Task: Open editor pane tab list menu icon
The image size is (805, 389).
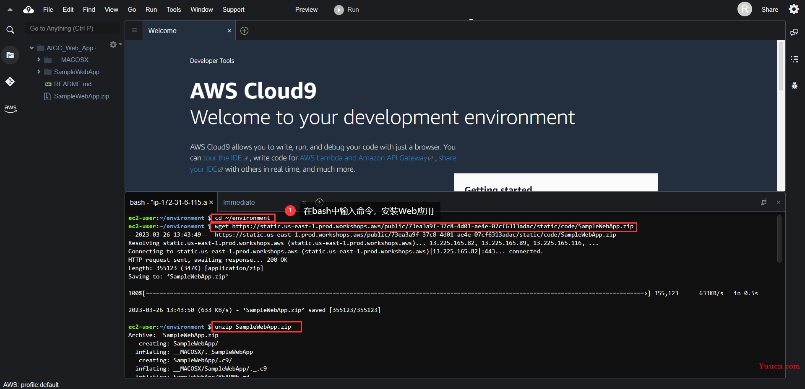Action: pyautogui.click(x=134, y=30)
